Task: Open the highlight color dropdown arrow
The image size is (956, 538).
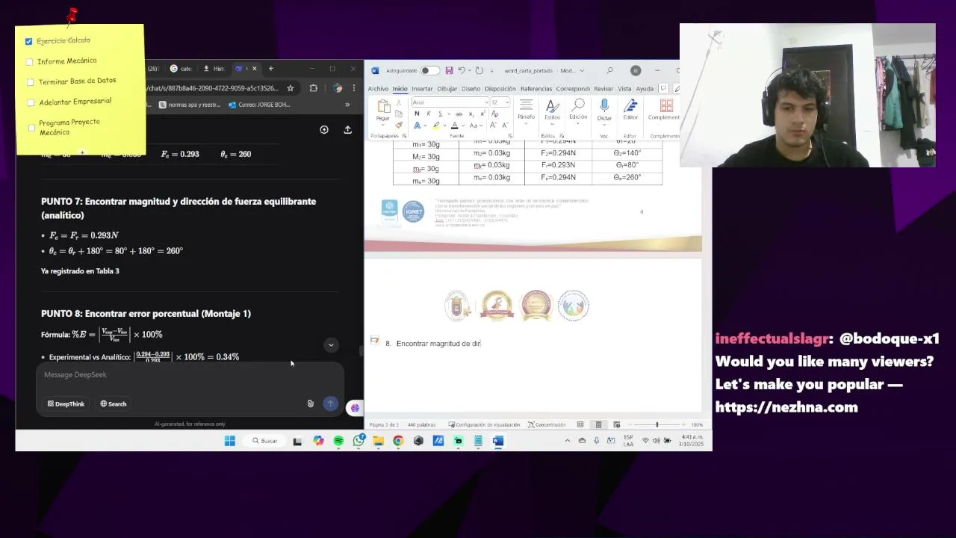Action: point(445,126)
